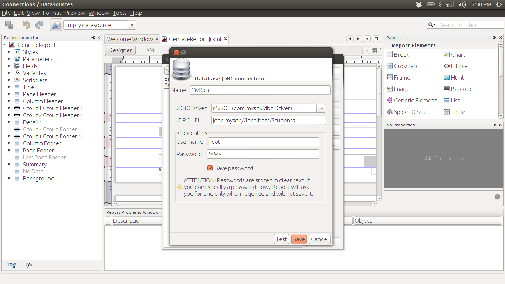
Task: Select the Barcode element in the Palette
Action: click(461, 89)
